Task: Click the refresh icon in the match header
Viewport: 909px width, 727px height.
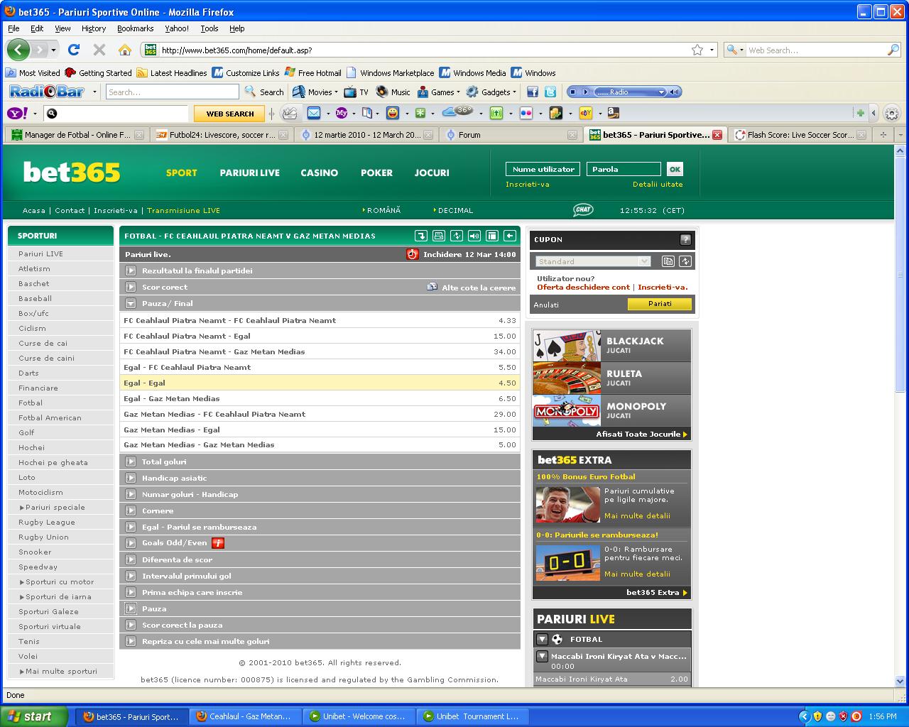Action: click(457, 236)
